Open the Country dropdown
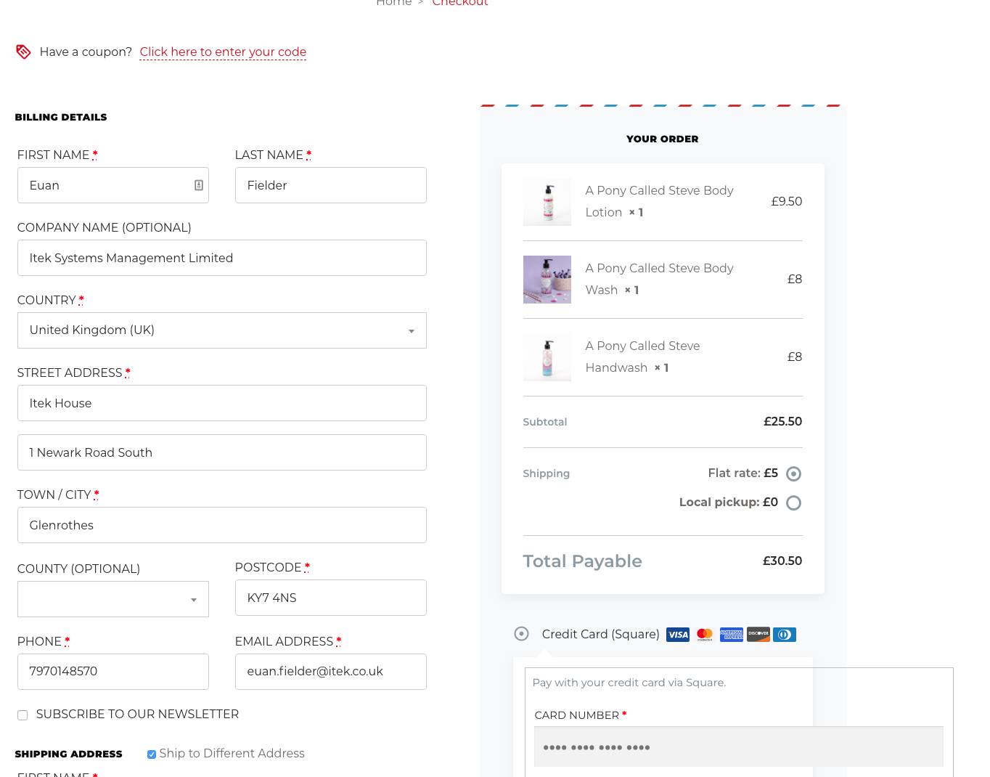The image size is (990, 777). click(222, 330)
